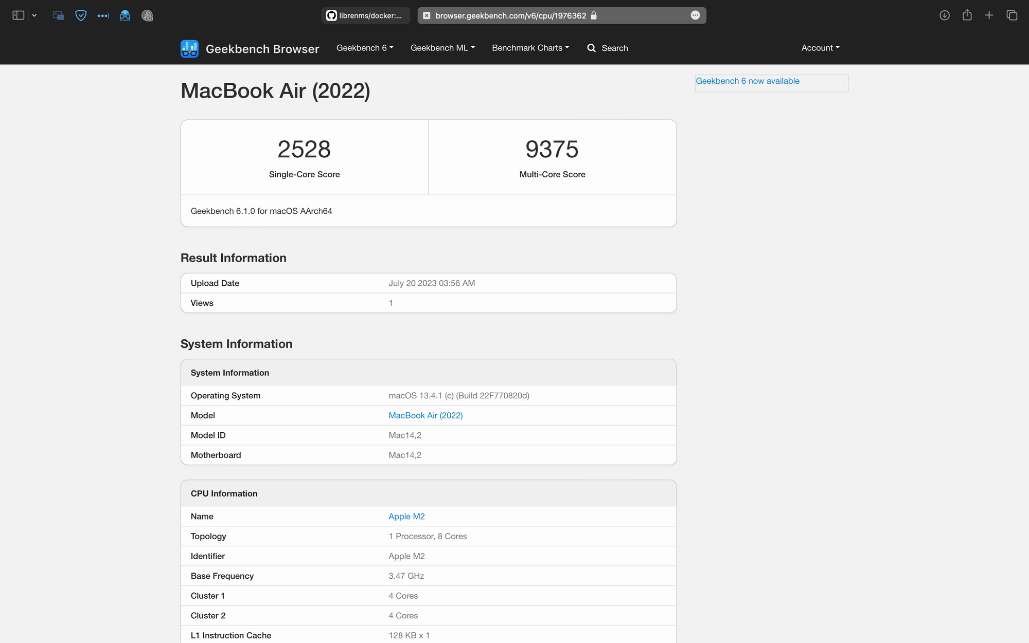Click the Geekbench Browser logo icon

click(x=189, y=47)
